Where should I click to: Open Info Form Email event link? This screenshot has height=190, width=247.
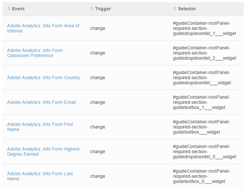pyautogui.click(x=41, y=102)
